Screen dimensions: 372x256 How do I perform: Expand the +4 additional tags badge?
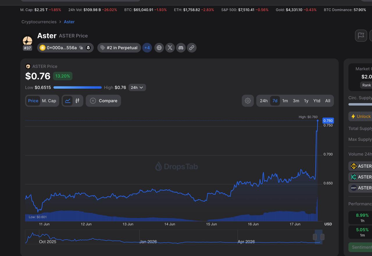(x=147, y=48)
